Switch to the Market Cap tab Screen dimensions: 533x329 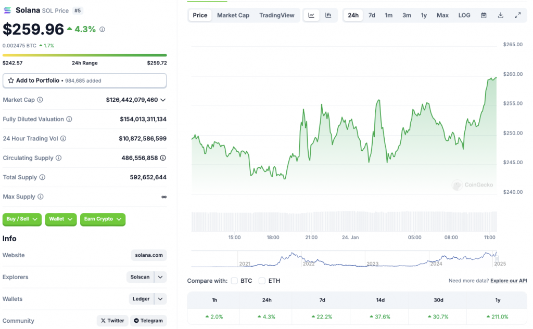(x=233, y=15)
